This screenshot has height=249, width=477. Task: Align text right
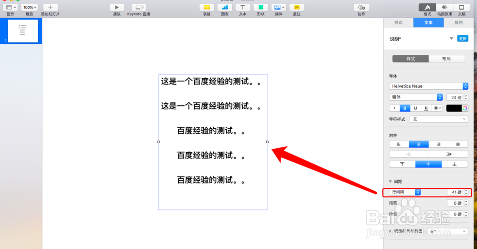(x=438, y=144)
